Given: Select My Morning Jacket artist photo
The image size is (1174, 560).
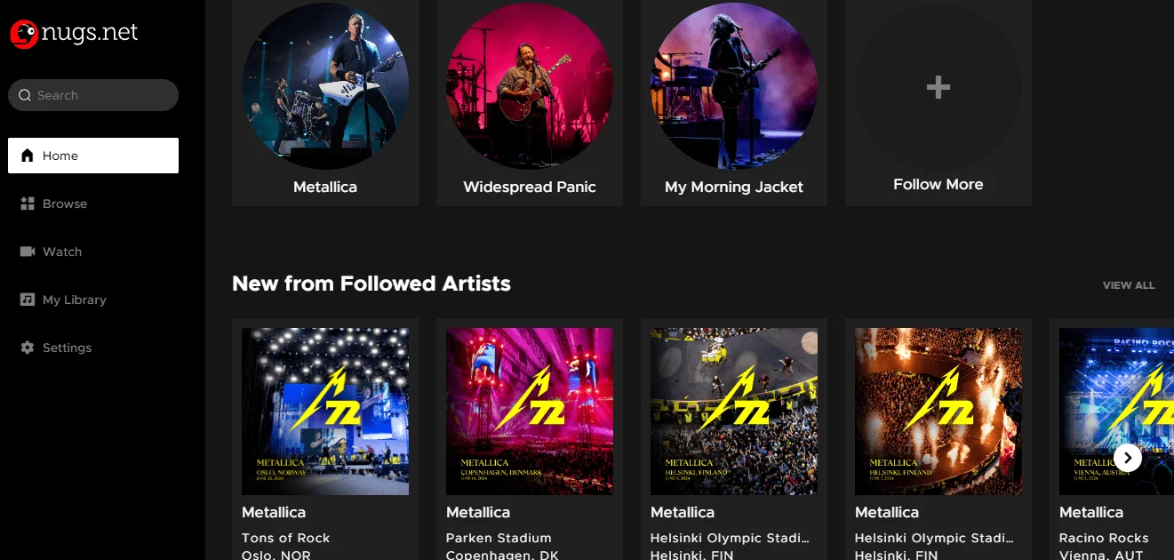Looking at the screenshot, I should click(734, 86).
